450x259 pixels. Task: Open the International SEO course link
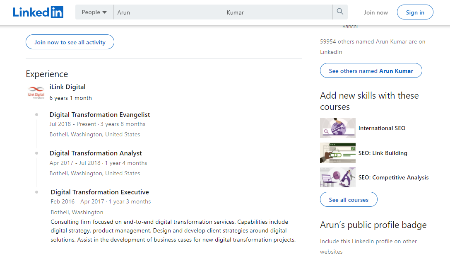tap(382, 128)
